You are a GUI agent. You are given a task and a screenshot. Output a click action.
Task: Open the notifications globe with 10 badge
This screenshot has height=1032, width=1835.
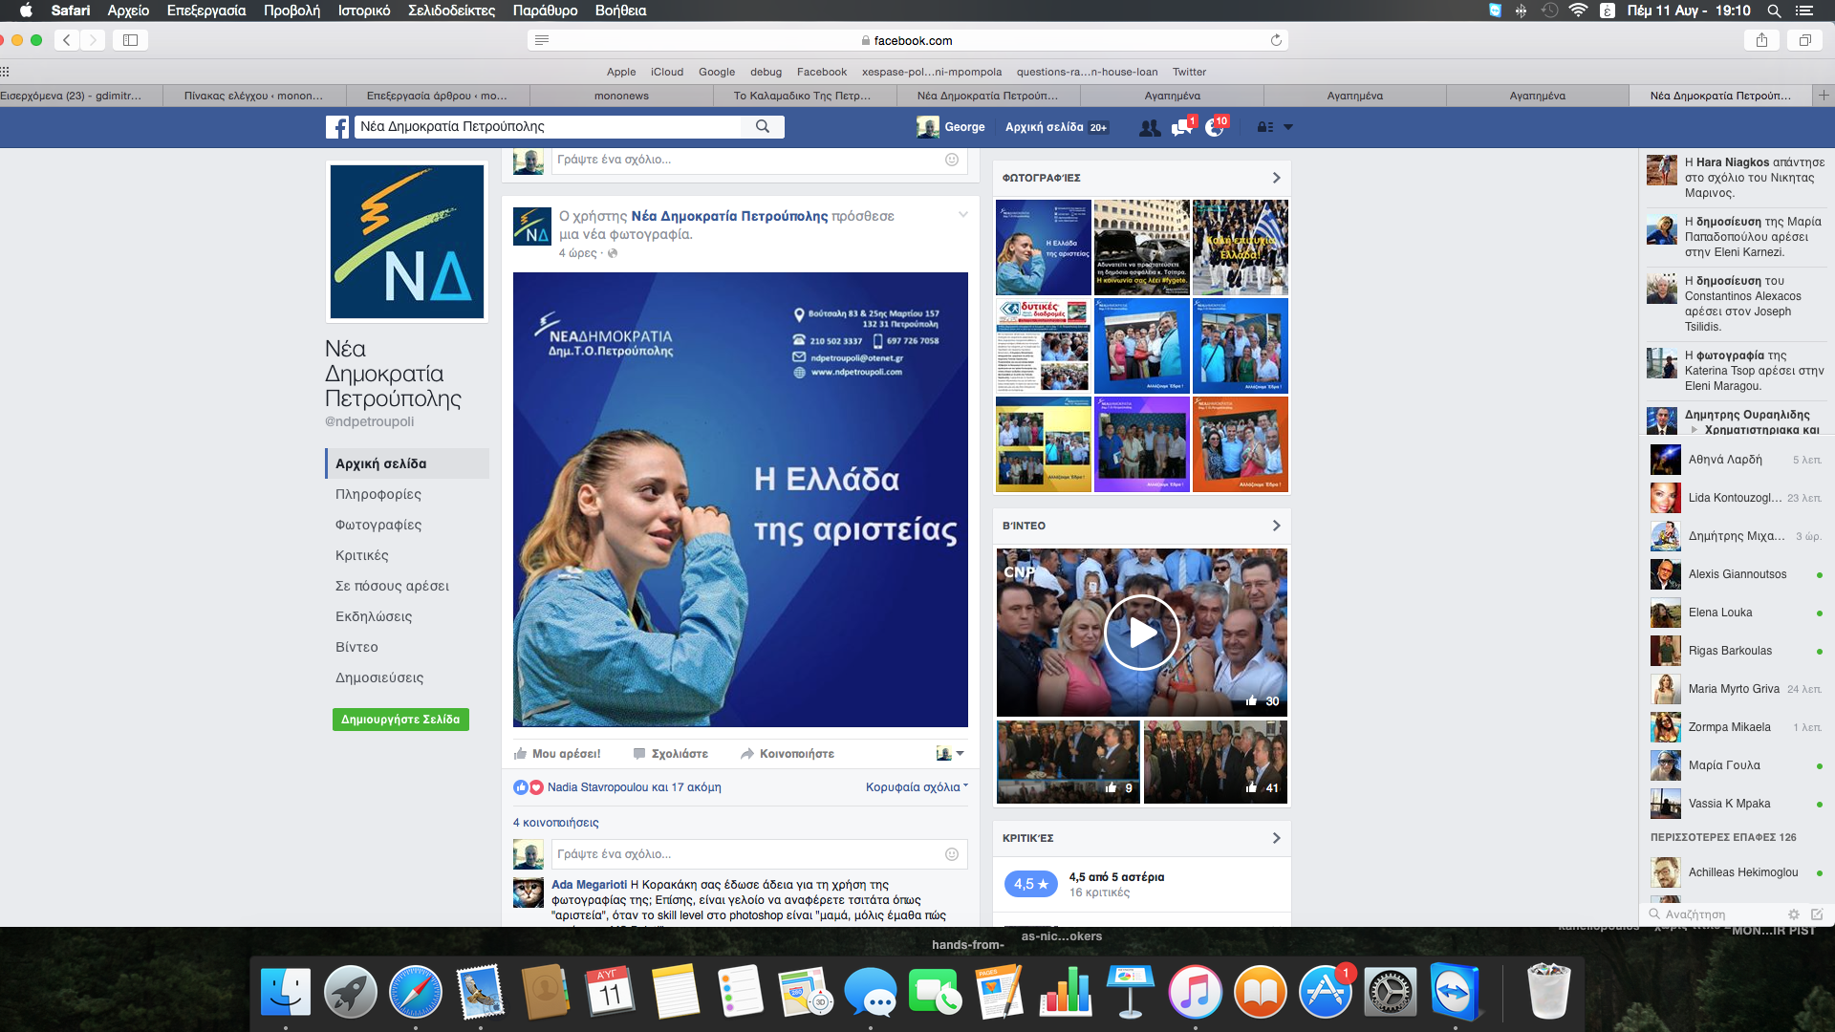pos(1215,127)
